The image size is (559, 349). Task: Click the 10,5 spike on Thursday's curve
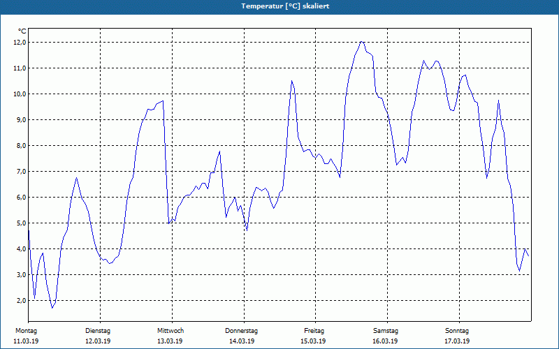pyautogui.click(x=291, y=81)
